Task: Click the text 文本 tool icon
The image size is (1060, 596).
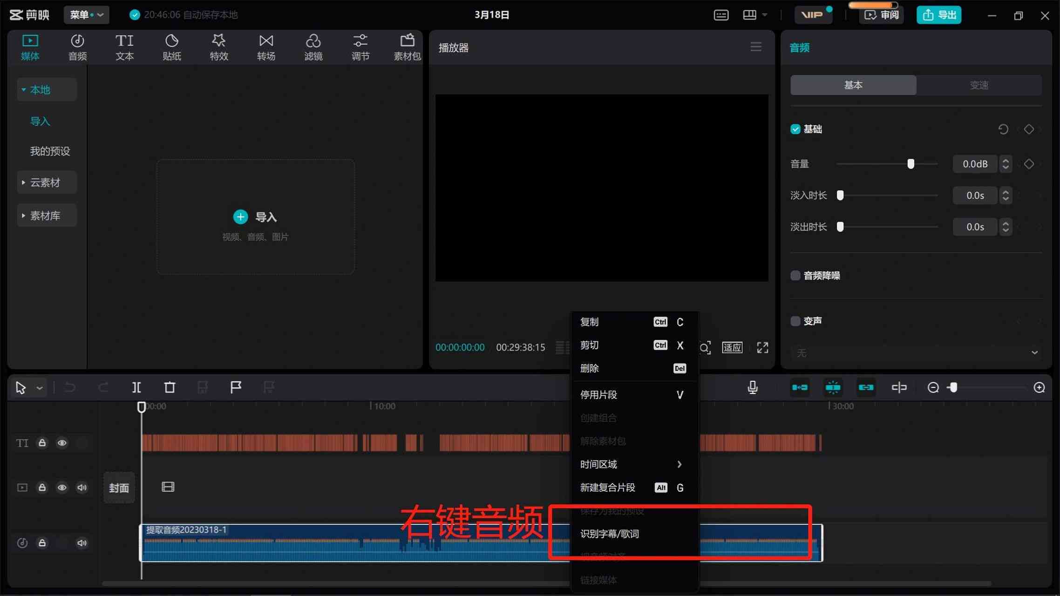Action: click(x=124, y=46)
